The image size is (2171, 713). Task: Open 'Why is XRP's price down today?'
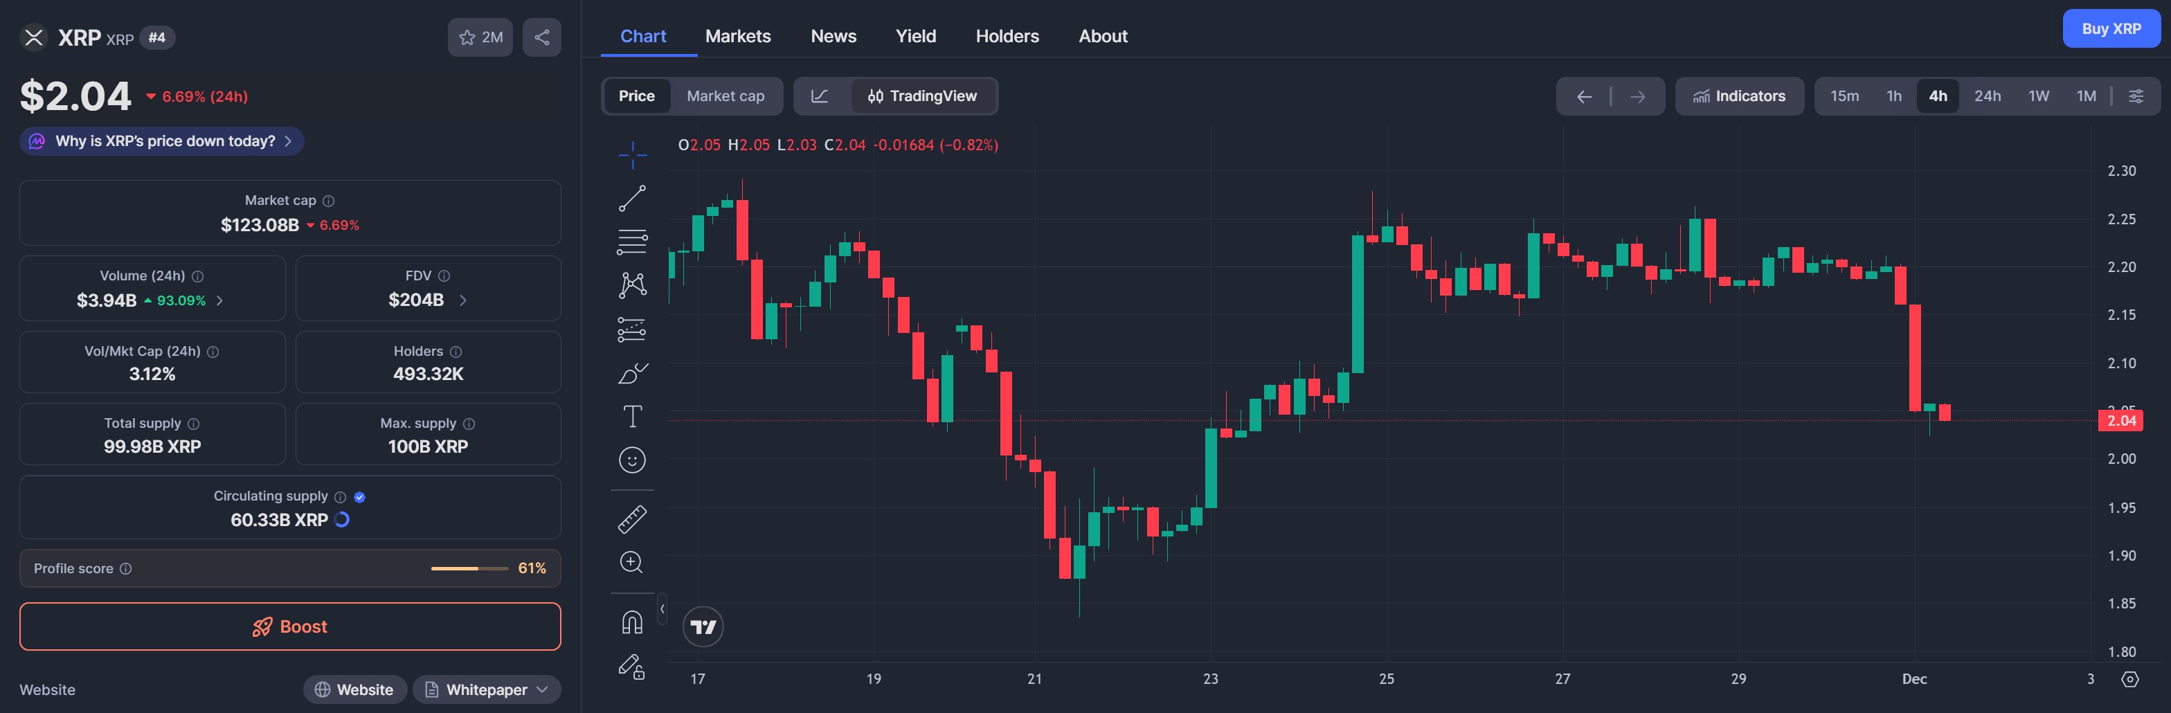point(163,141)
